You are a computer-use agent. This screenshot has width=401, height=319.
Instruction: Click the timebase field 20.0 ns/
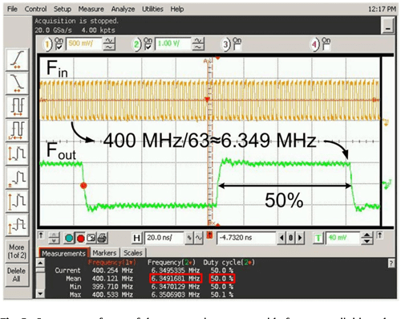click(x=164, y=238)
